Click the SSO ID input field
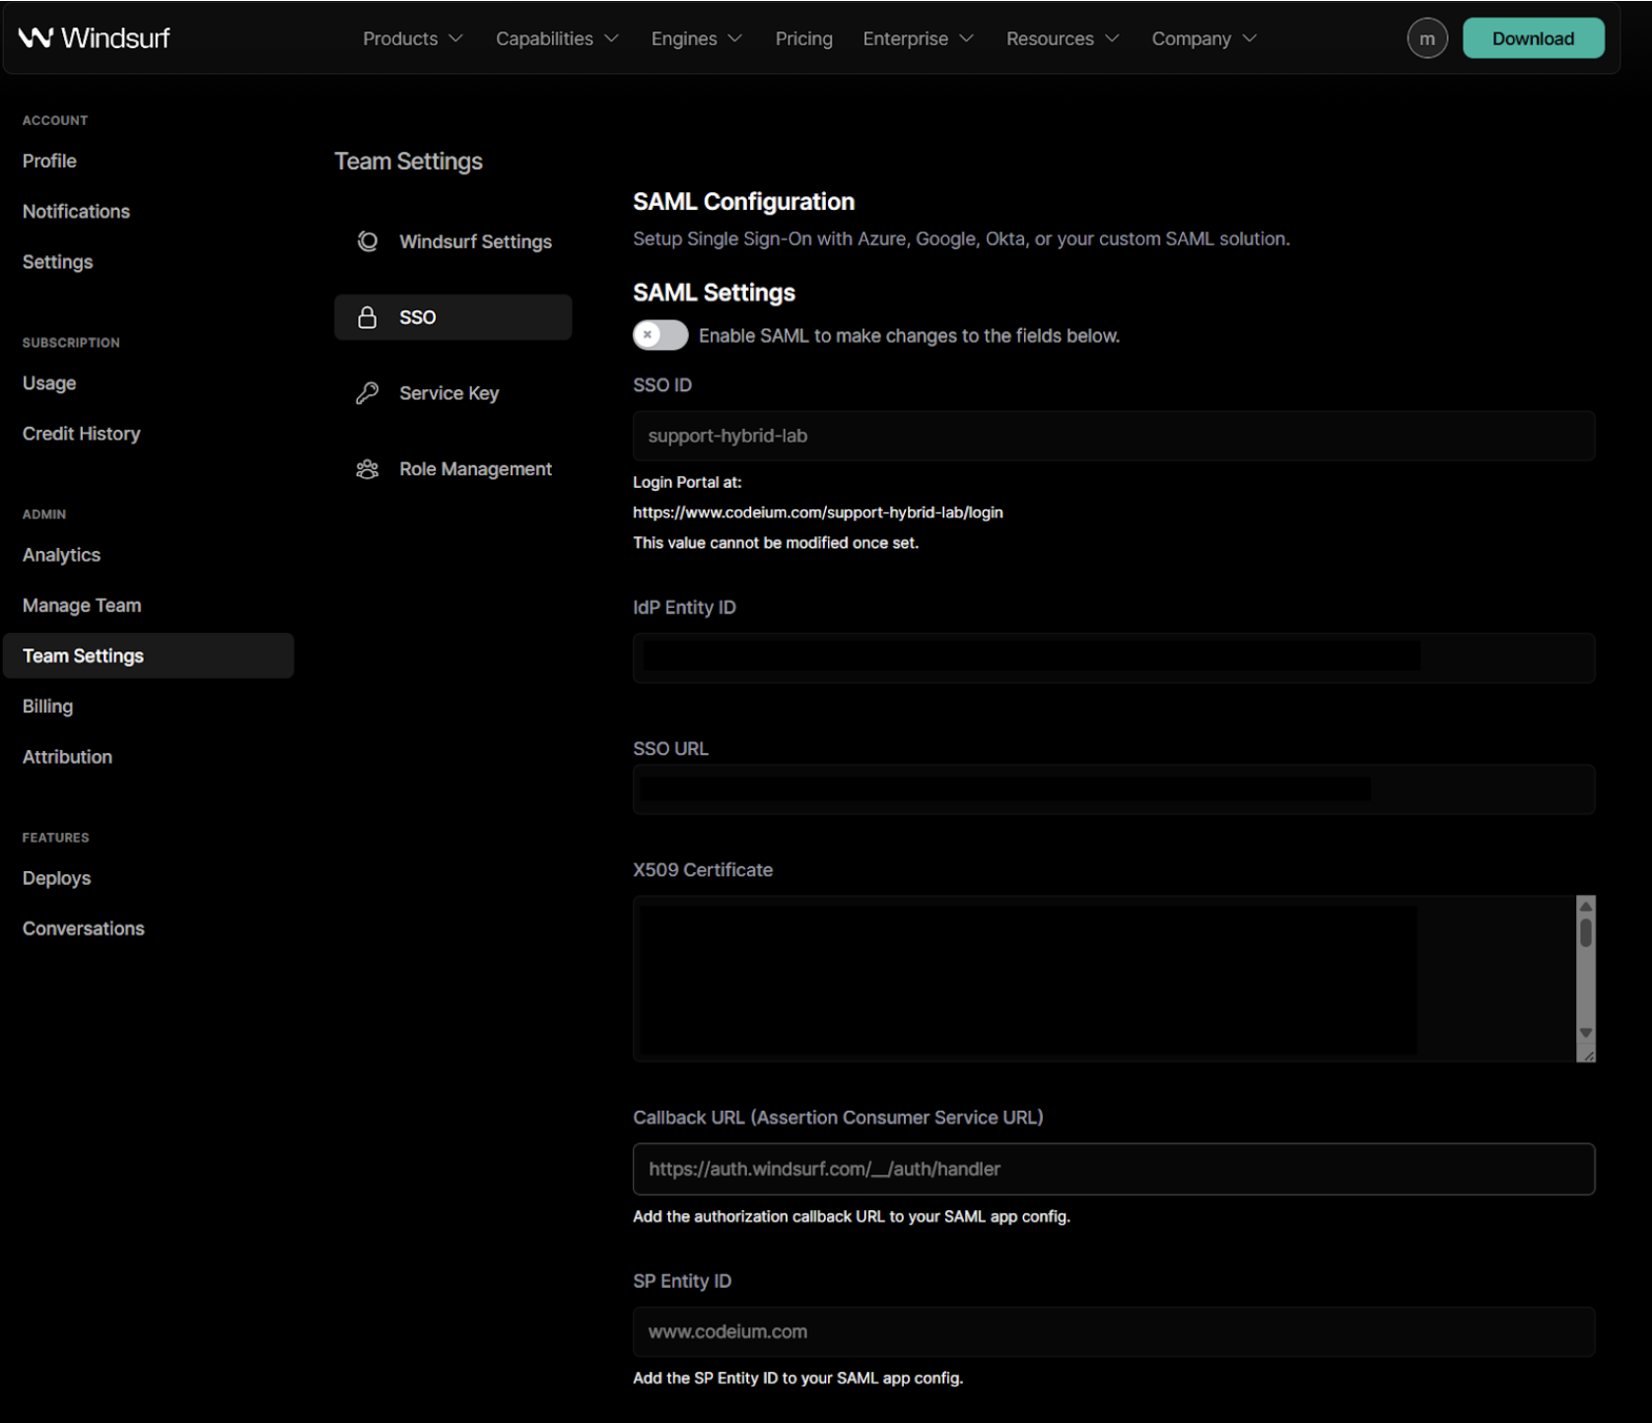This screenshot has width=1652, height=1423. click(x=1114, y=436)
